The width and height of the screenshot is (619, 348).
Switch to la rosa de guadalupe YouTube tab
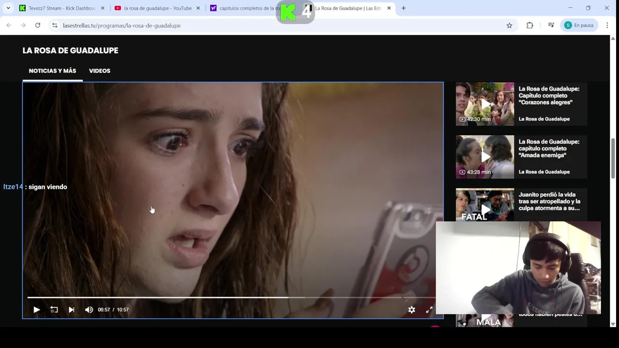[158, 8]
